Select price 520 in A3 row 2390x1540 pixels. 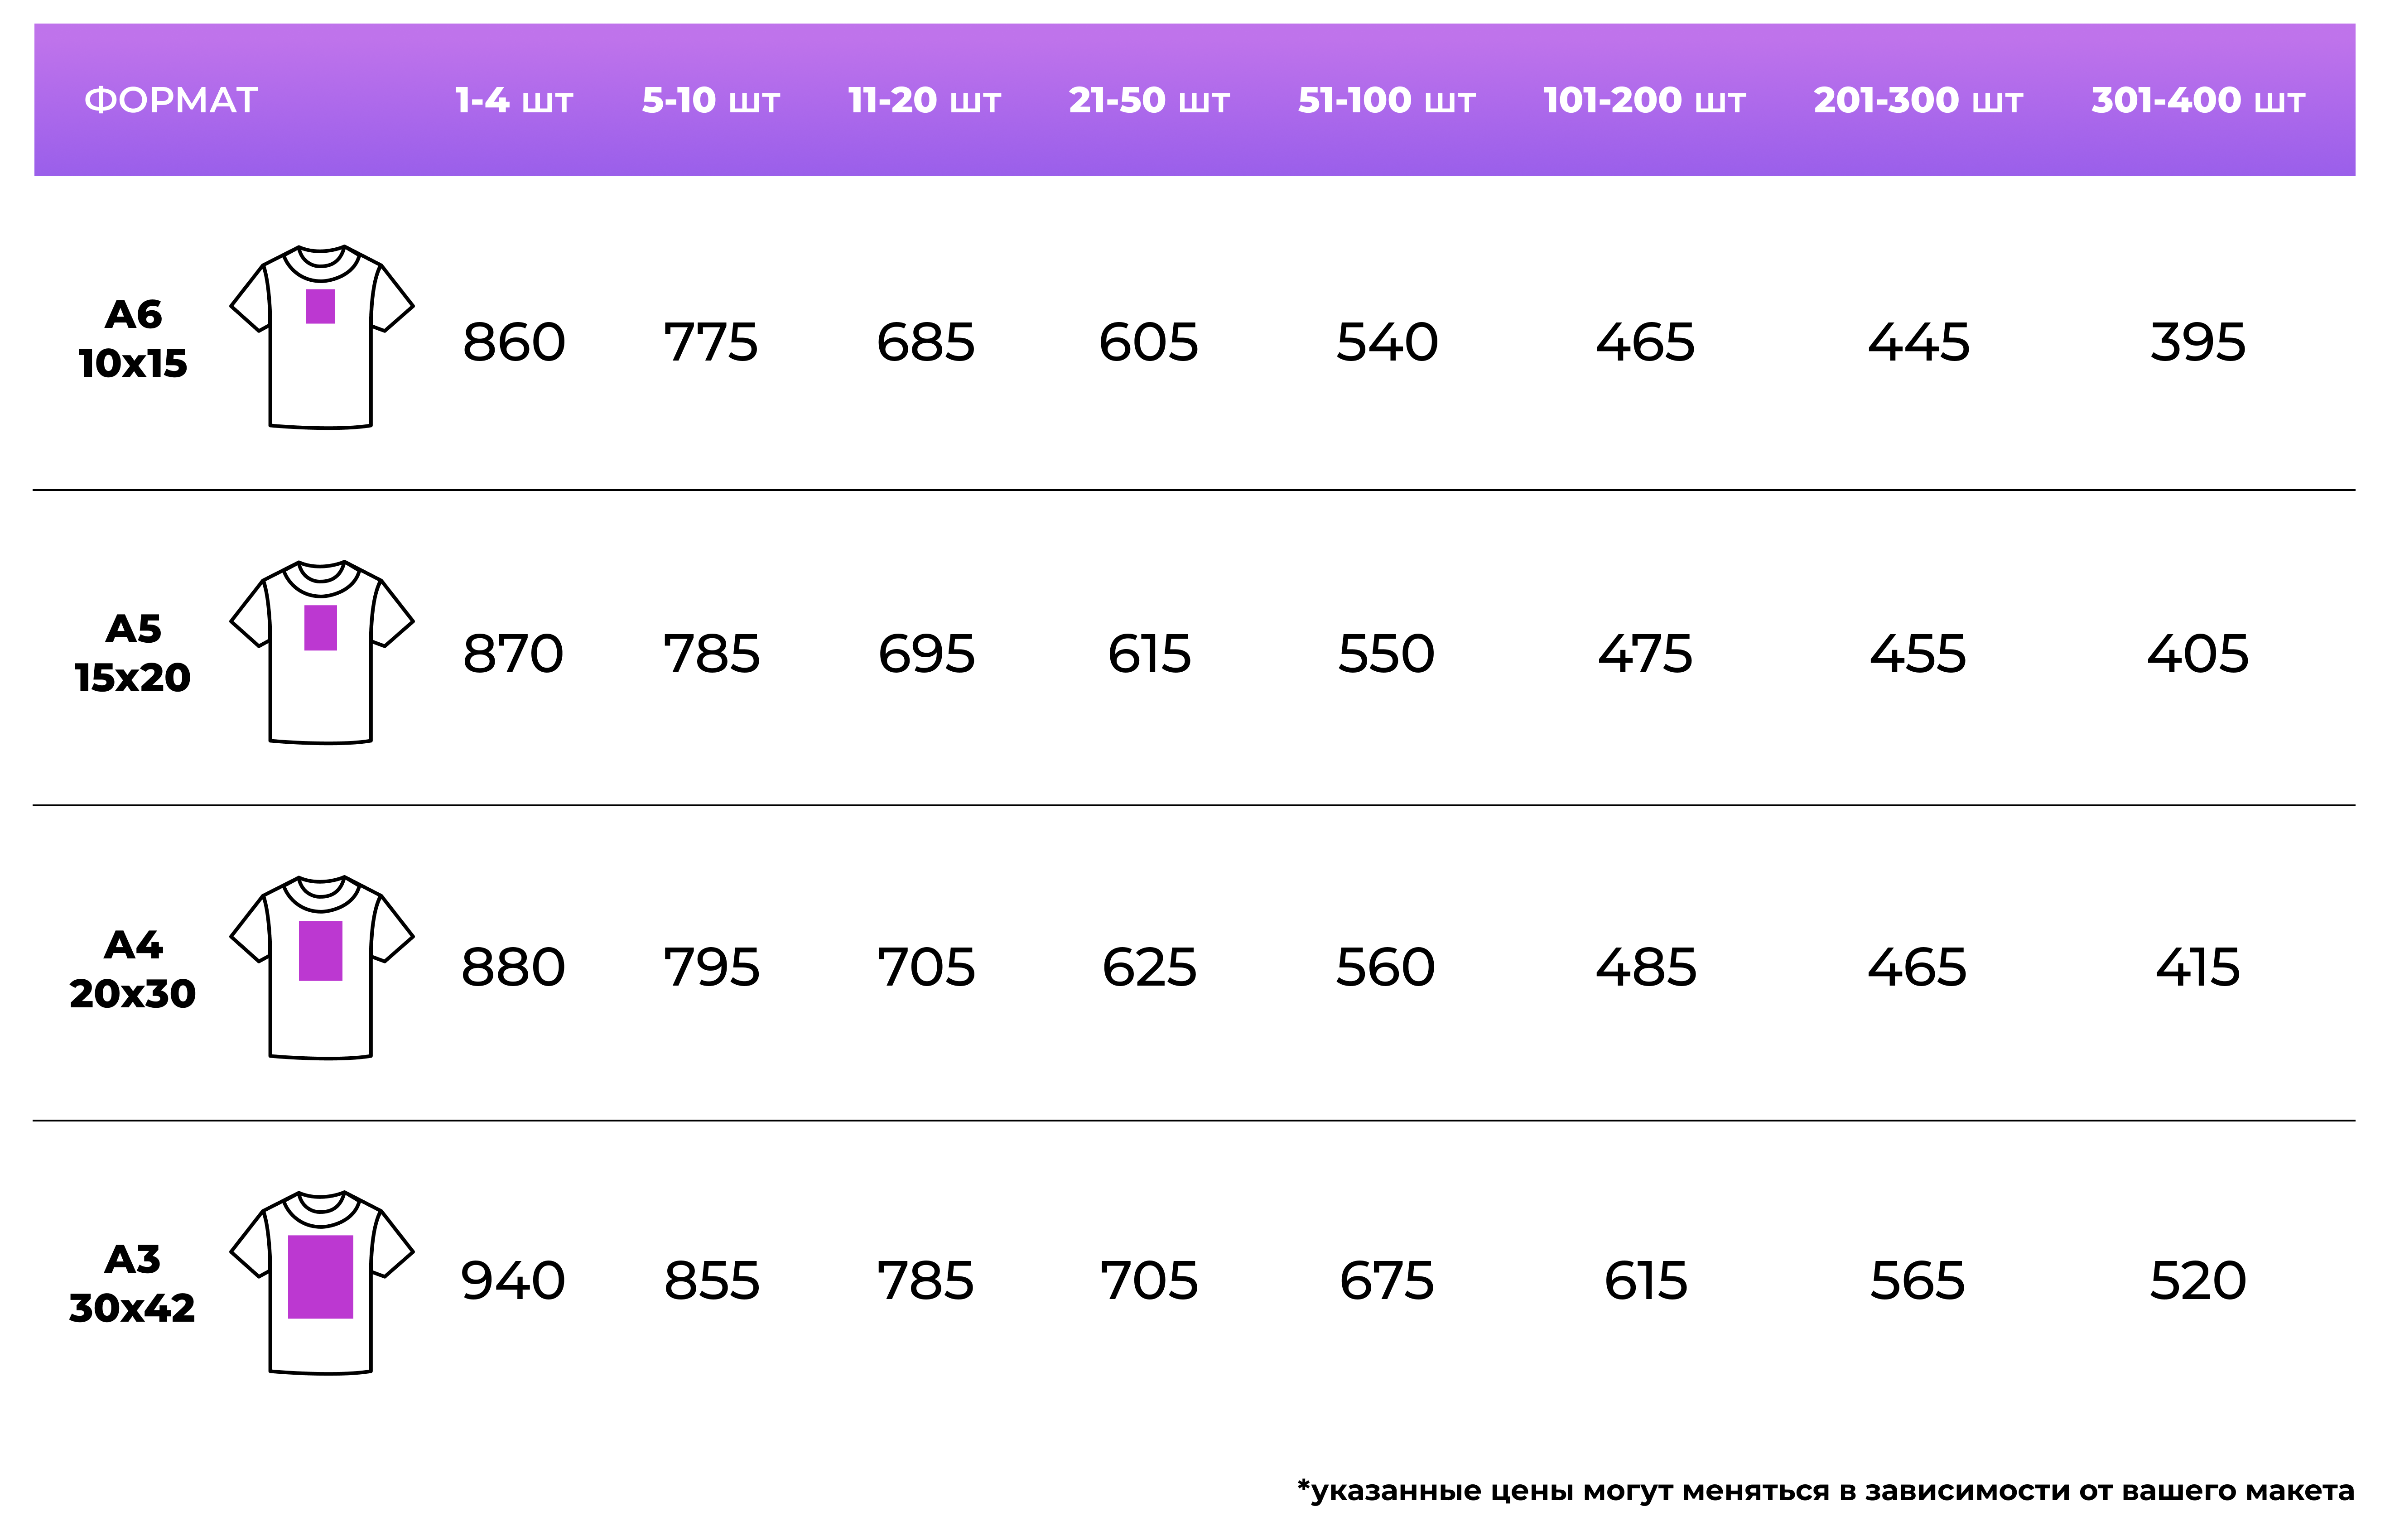pos(2198,1281)
